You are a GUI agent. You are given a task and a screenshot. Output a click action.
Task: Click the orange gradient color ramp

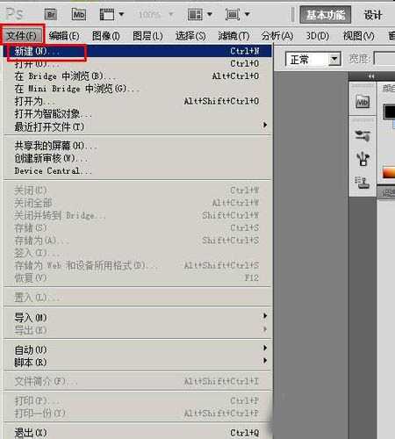tap(389, 172)
